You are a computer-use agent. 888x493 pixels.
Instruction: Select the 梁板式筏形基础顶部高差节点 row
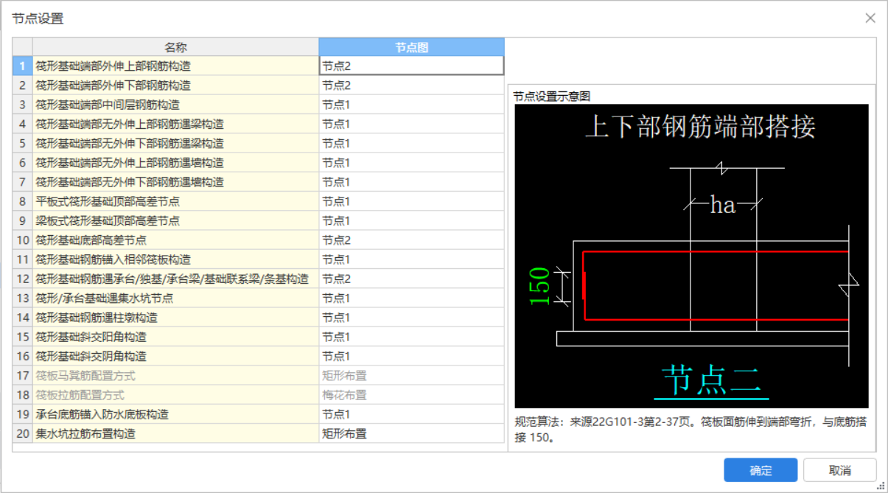tap(175, 221)
